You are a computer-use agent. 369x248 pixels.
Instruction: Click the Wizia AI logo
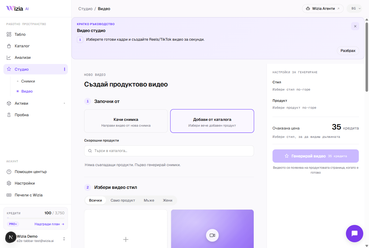click(x=17, y=9)
